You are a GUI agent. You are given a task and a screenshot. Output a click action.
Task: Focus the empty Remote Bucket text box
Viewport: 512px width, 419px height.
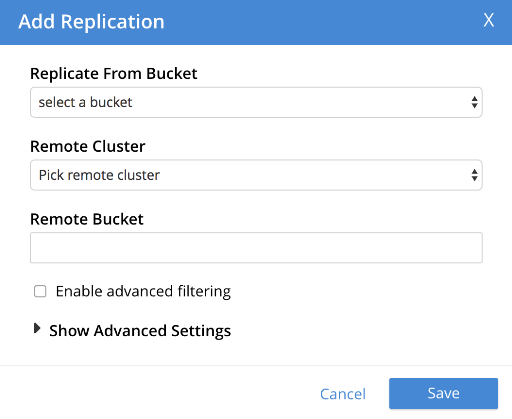(256, 247)
